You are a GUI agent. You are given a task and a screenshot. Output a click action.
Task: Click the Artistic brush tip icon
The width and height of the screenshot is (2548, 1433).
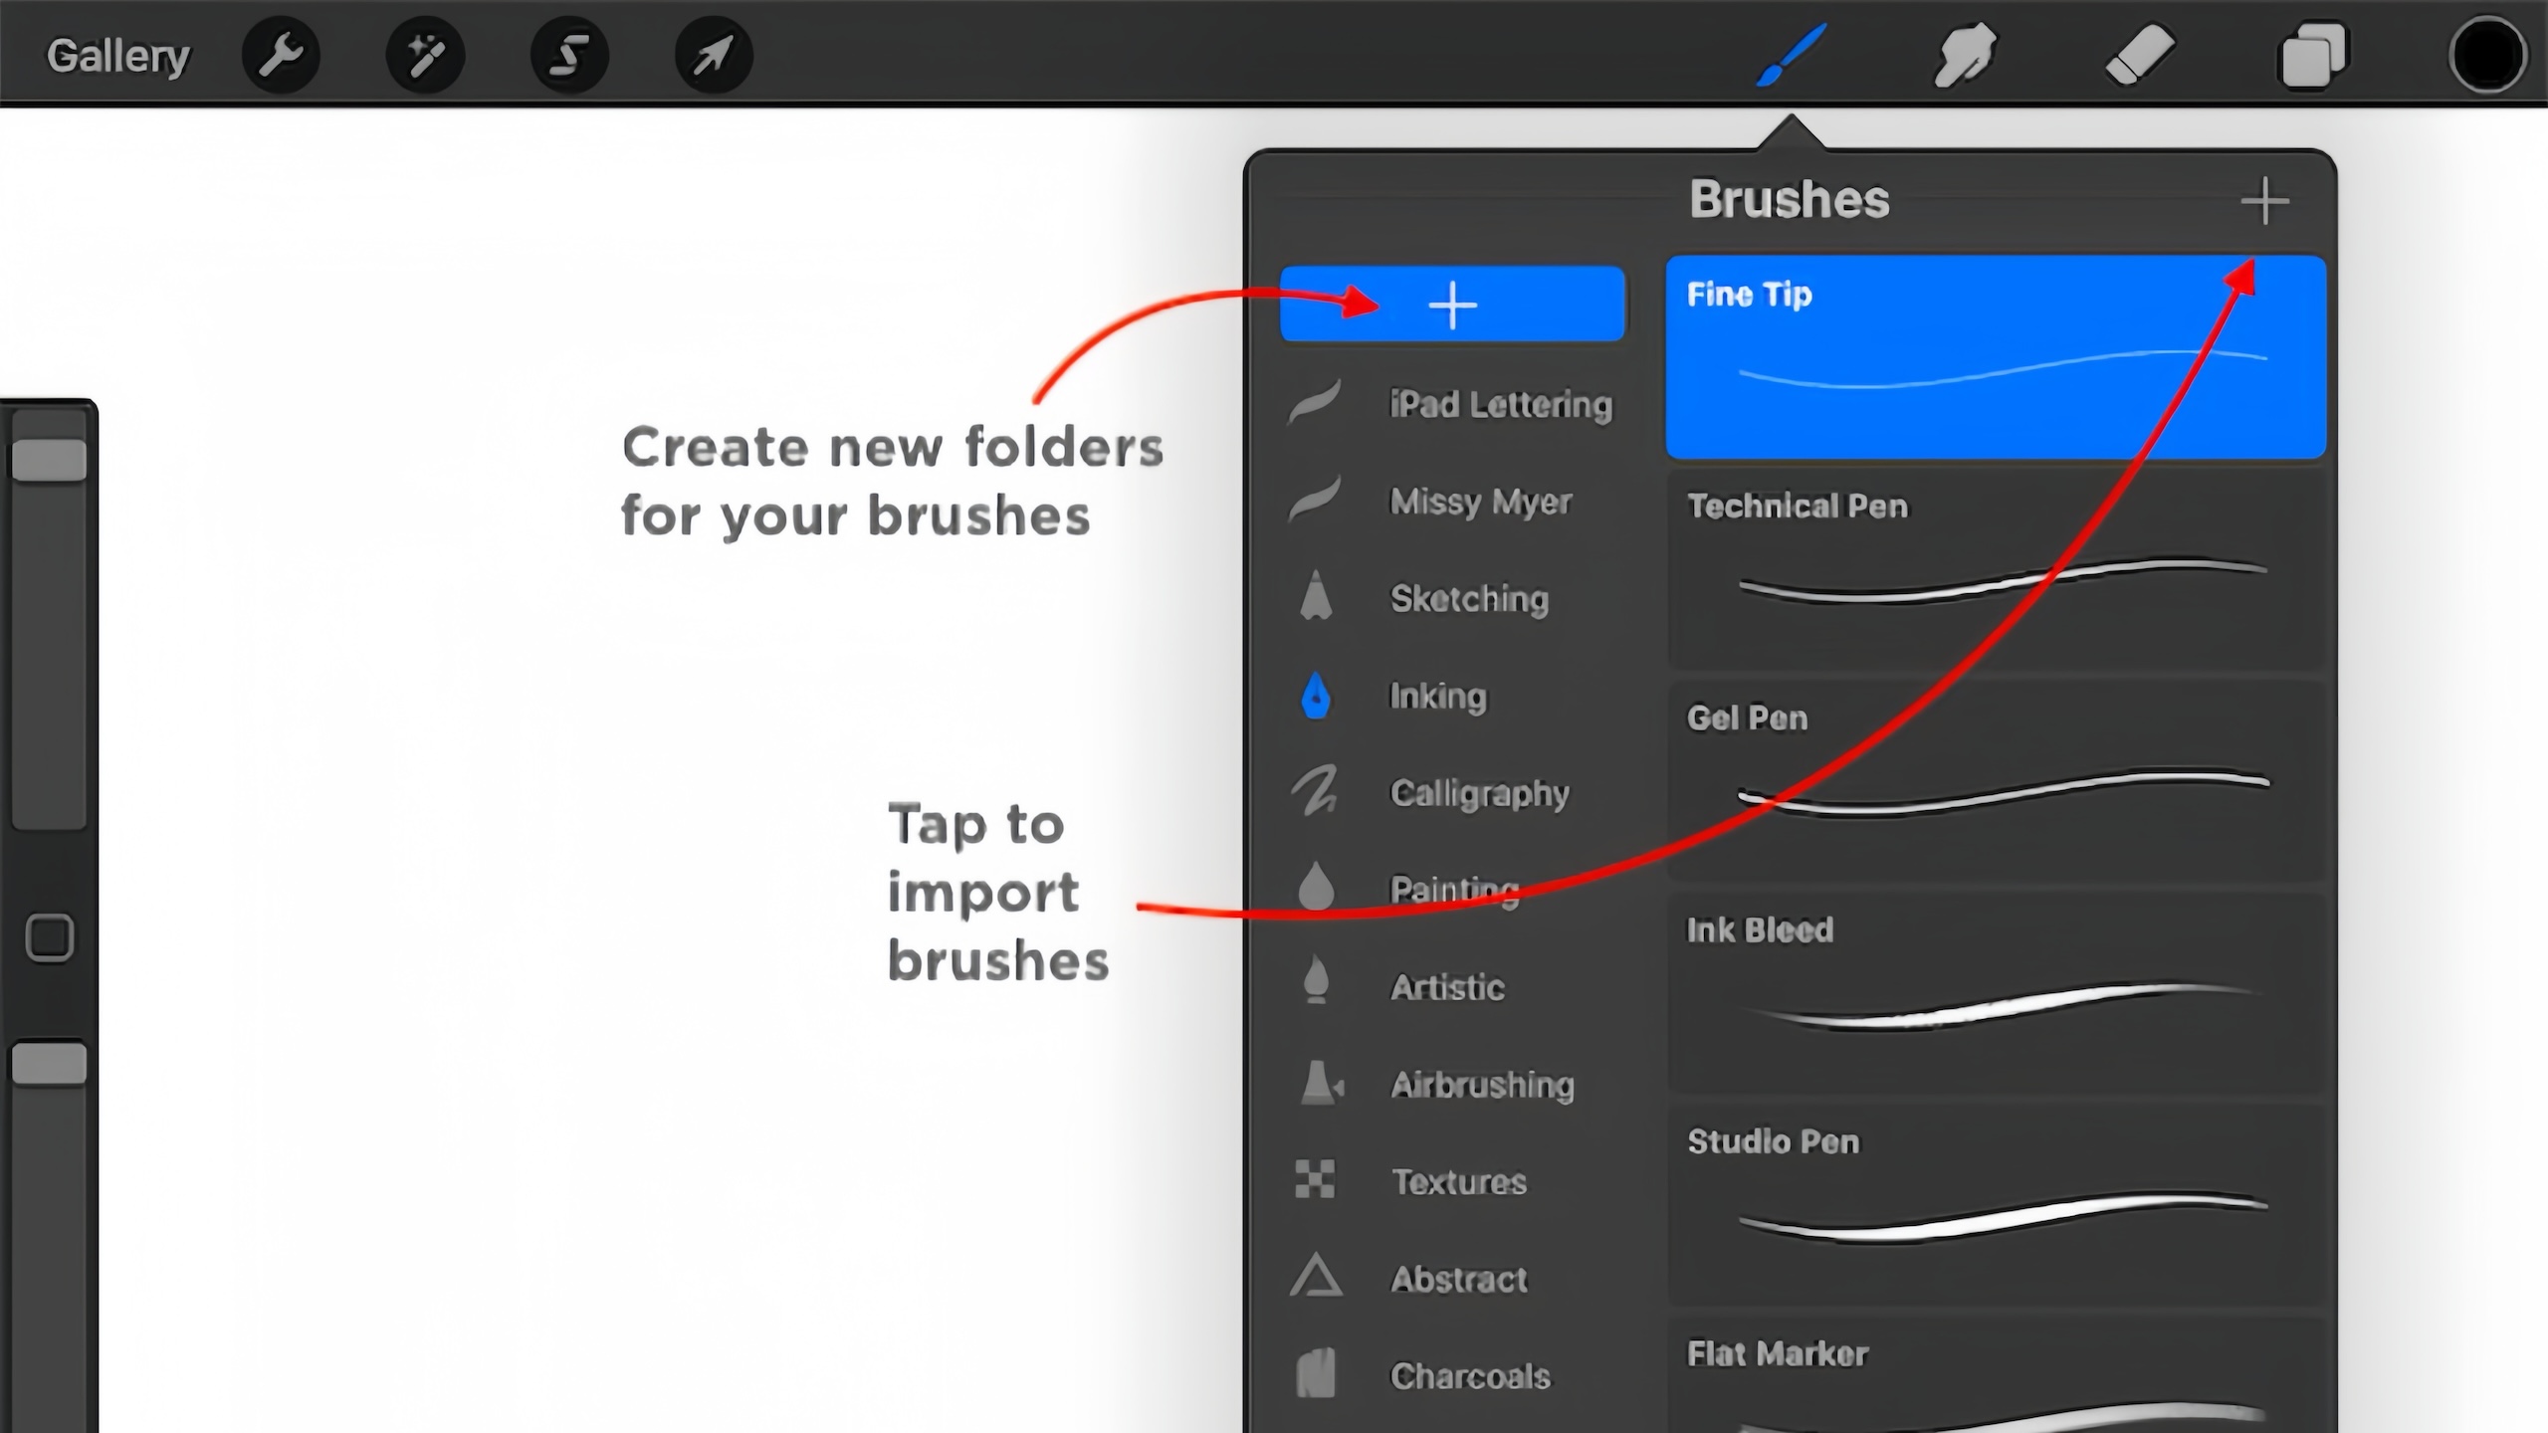click(1316, 980)
